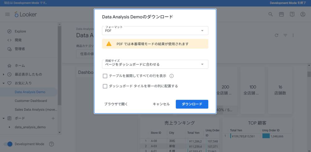The height and width of the screenshot is (152, 311).
Task: Click the 新宿 city cell
Action: 172,146
